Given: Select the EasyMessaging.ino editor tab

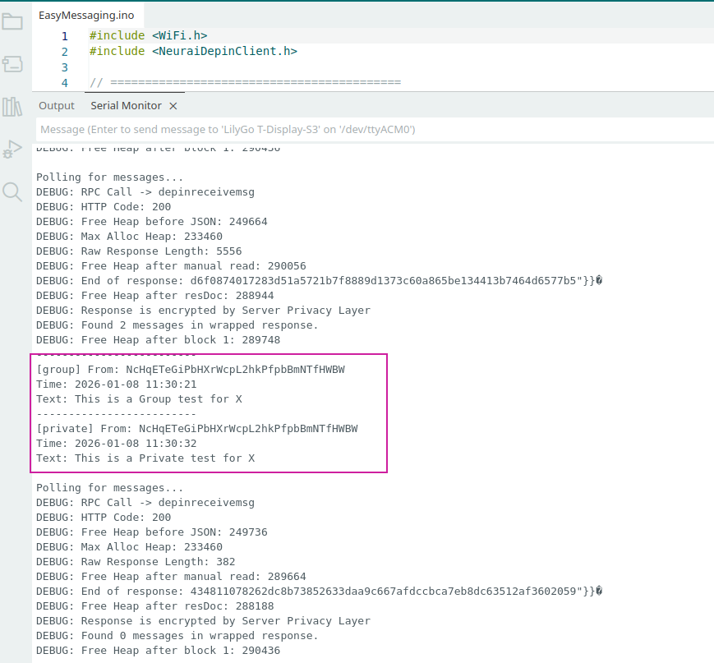Looking at the screenshot, I should coord(86,15).
